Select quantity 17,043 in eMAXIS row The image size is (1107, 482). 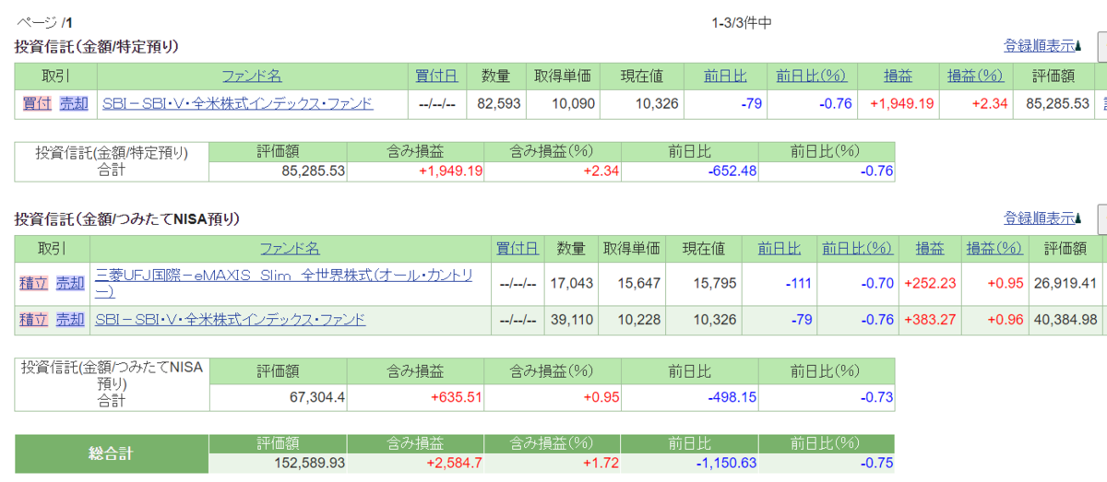(570, 283)
